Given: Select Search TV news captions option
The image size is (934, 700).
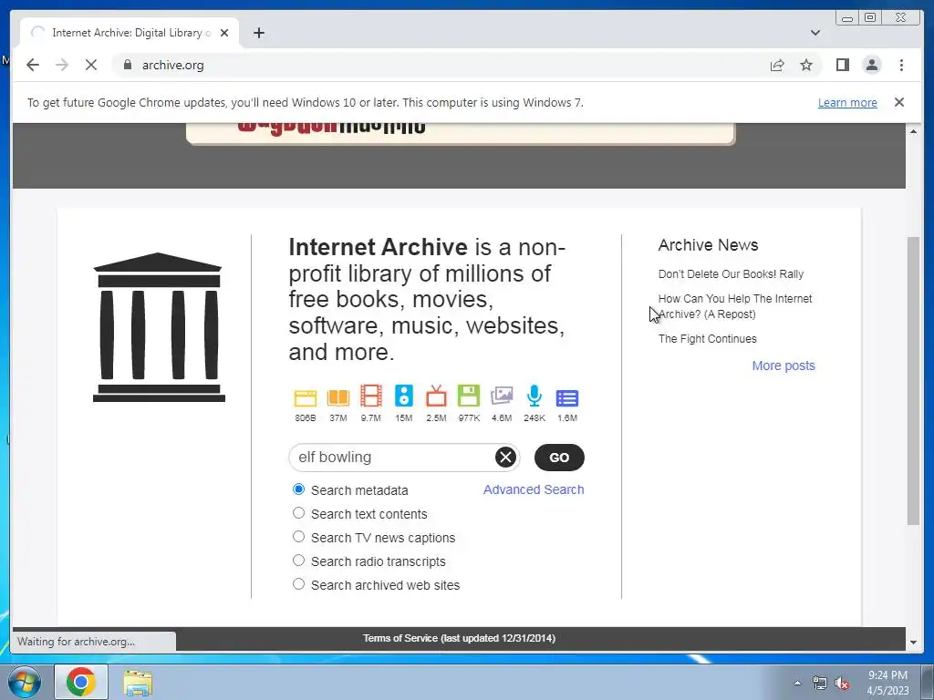Looking at the screenshot, I should click(298, 537).
